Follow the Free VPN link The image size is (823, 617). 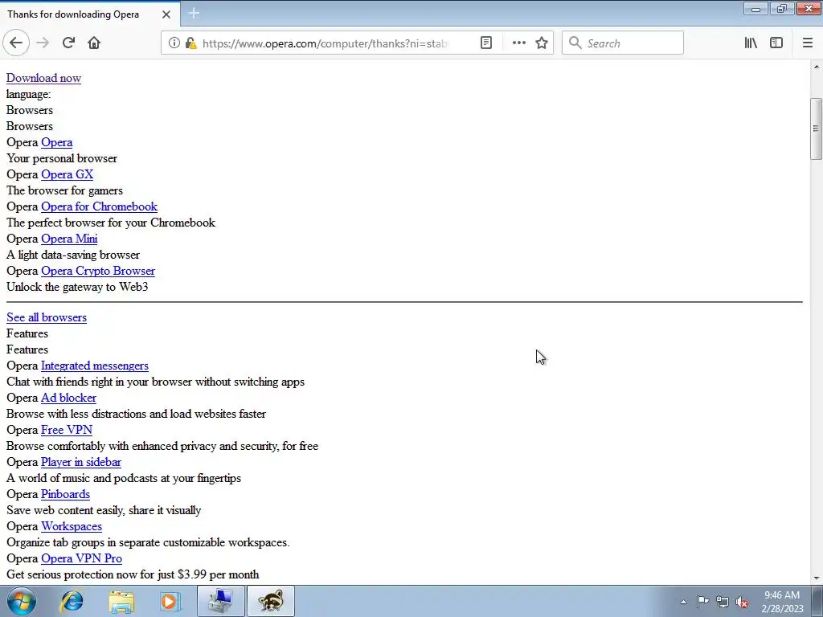coord(67,430)
